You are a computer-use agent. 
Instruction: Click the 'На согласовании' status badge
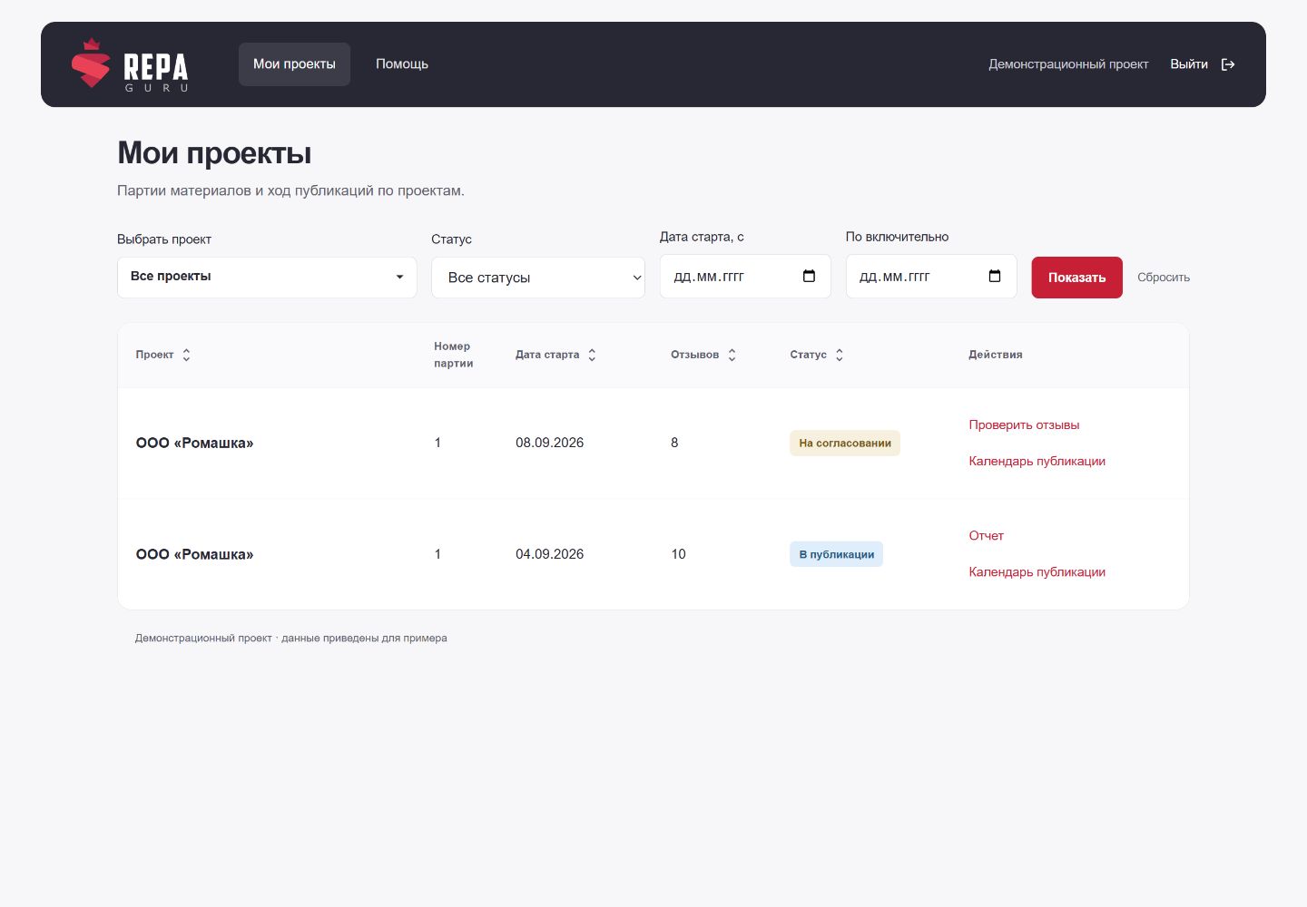point(845,443)
